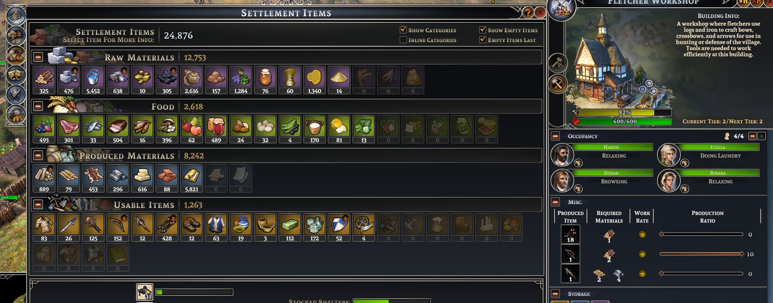Select the water bucket item showing 5,452

coord(93,80)
